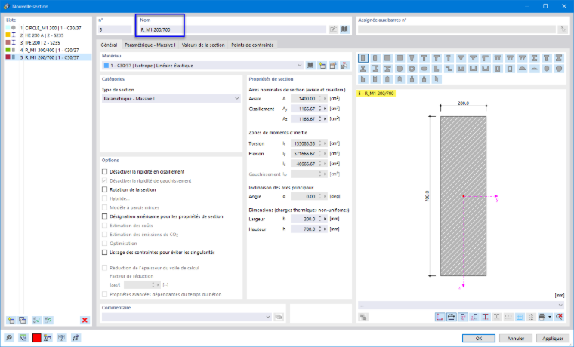Toggle Estimation des coûts checkbox
Viewport: 574px width, 347px height.
(x=105, y=226)
